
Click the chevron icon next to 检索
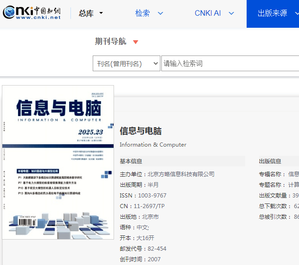[160, 13]
